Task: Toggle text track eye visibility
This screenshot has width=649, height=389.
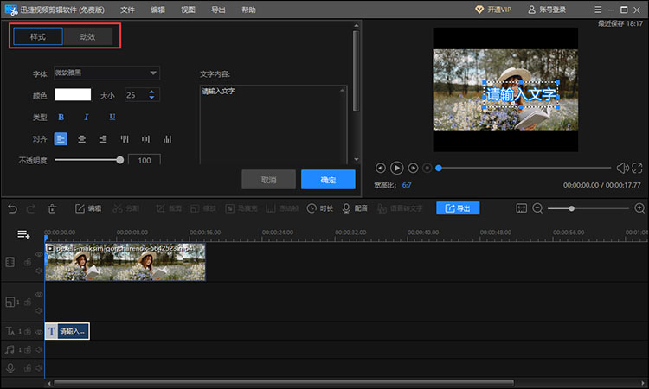Action: click(x=39, y=332)
